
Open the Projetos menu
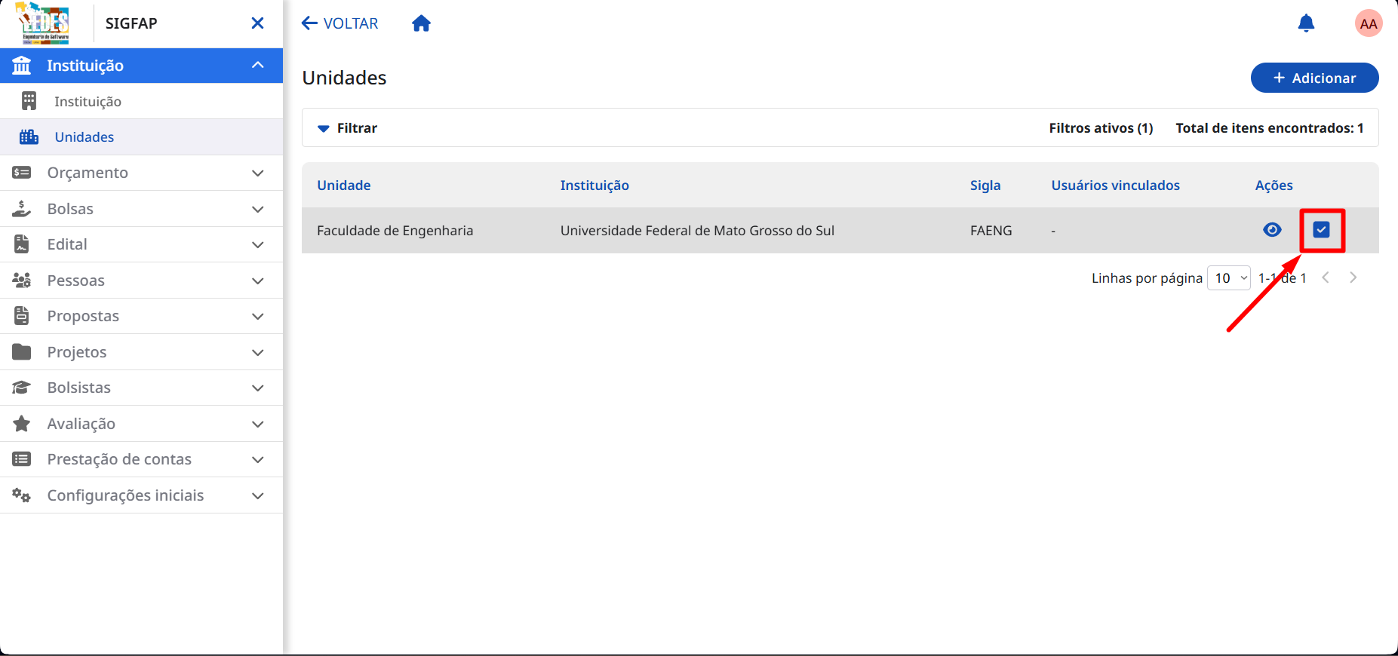pyautogui.click(x=141, y=352)
